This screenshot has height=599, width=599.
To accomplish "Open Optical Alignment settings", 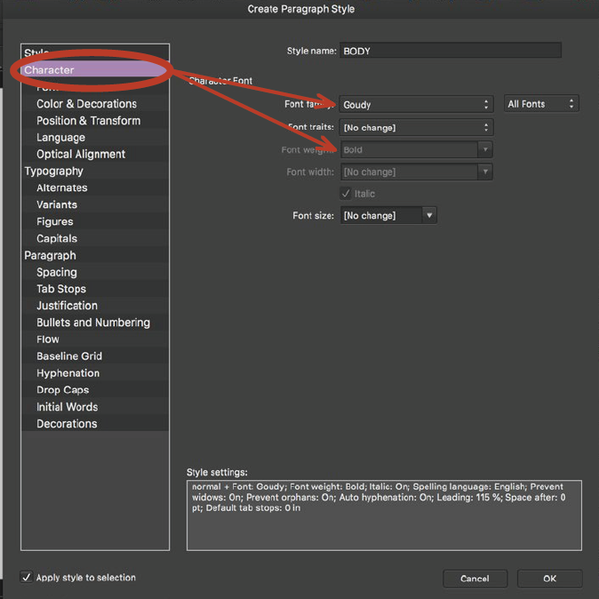I will tap(80, 155).
